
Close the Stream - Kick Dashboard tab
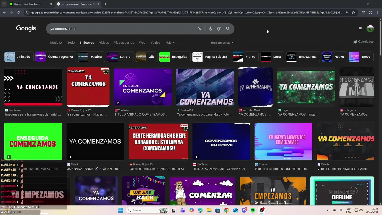click(51, 4)
